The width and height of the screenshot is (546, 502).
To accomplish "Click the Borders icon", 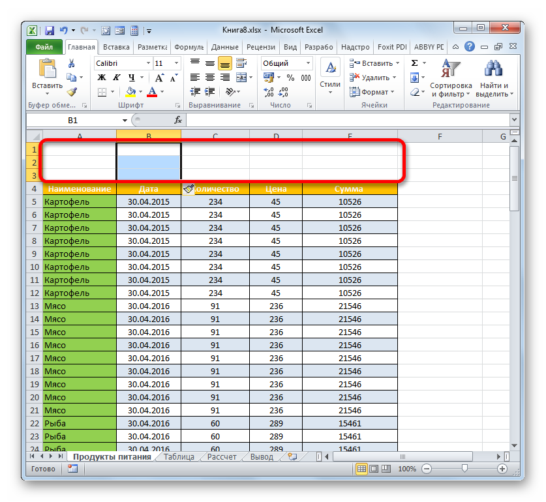I will tap(102, 92).
